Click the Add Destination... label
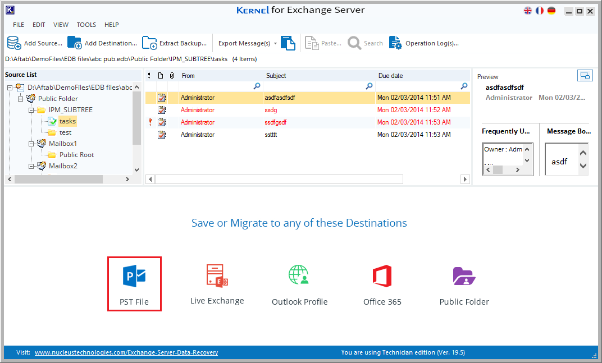This screenshot has height=363, width=602. (x=111, y=43)
